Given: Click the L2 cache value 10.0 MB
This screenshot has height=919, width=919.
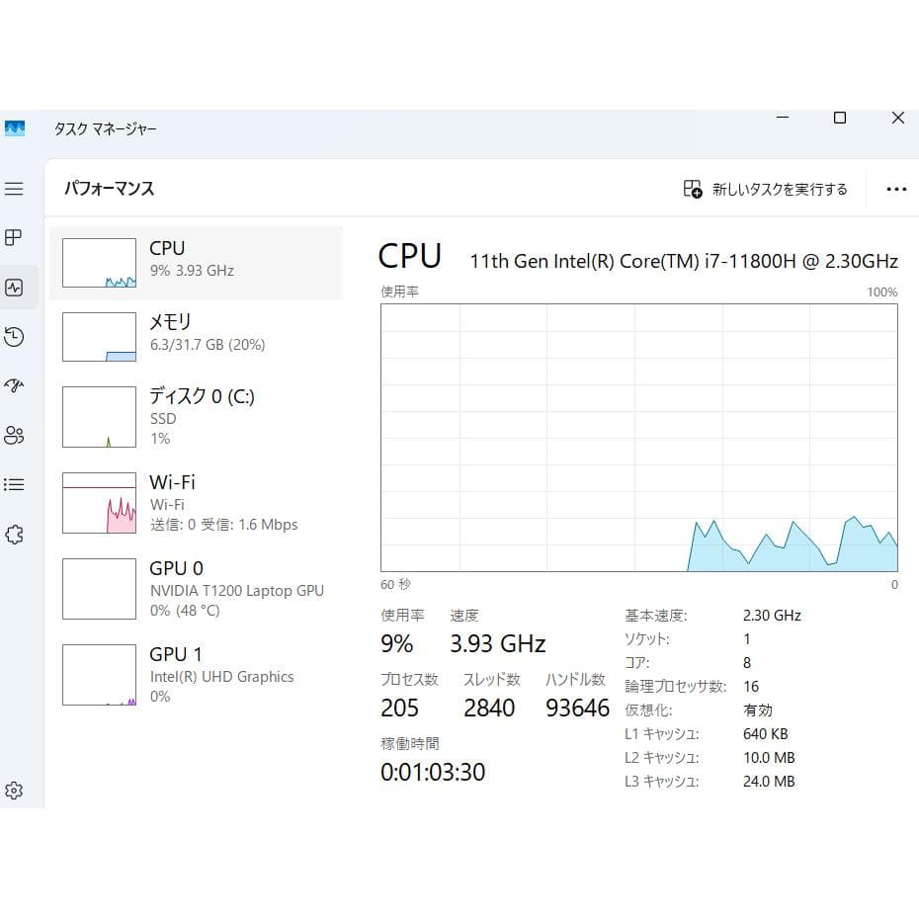Looking at the screenshot, I should coord(769,758).
